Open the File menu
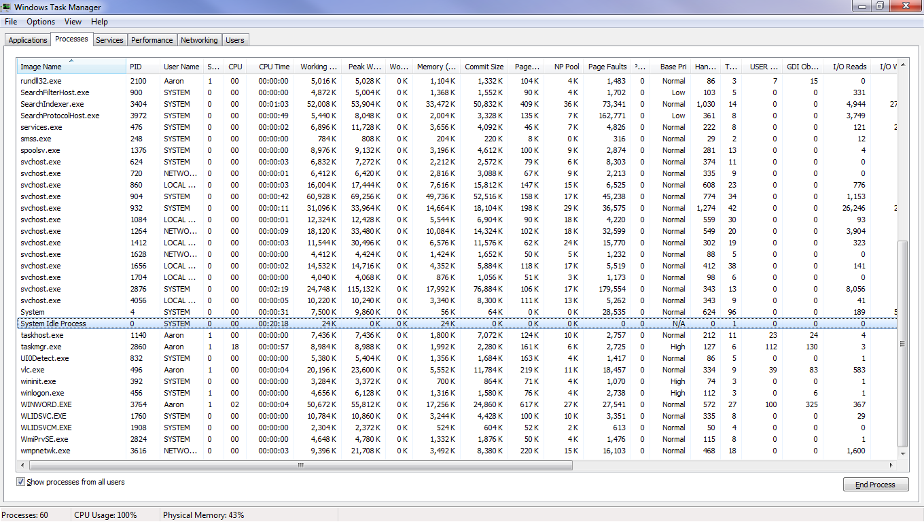924x522 pixels. (x=11, y=22)
